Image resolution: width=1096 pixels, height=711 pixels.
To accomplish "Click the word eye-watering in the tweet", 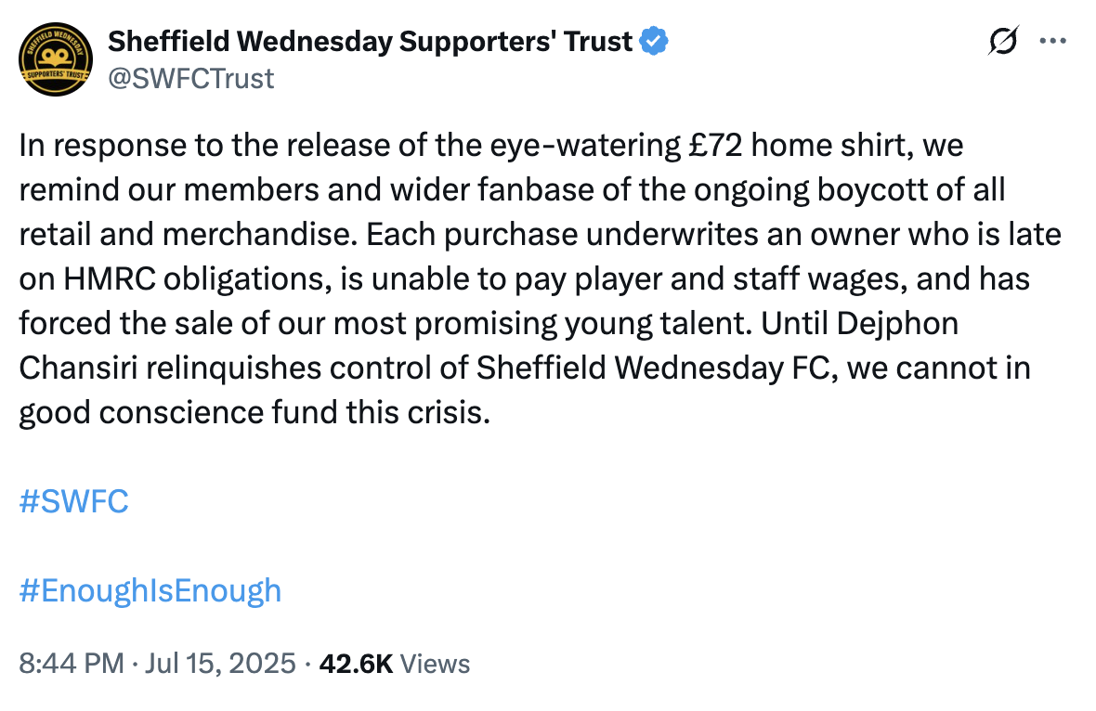I will pyautogui.click(x=585, y=146).
